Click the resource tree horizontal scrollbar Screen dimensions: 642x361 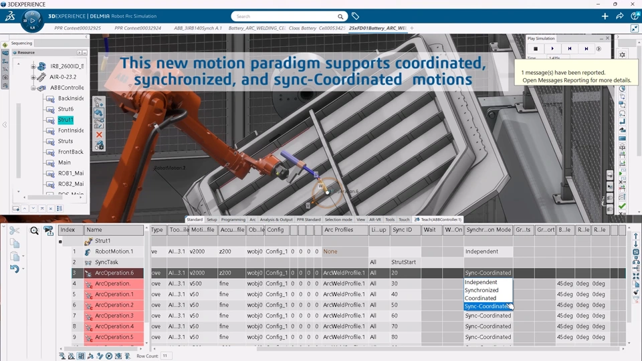coord(44,197)
